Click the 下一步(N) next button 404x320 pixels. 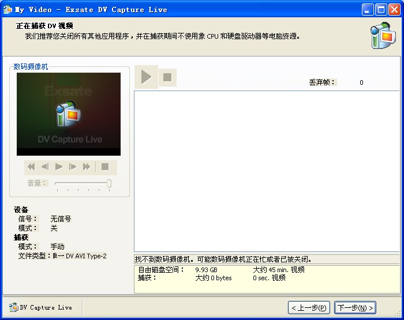(x=355, y=308)
